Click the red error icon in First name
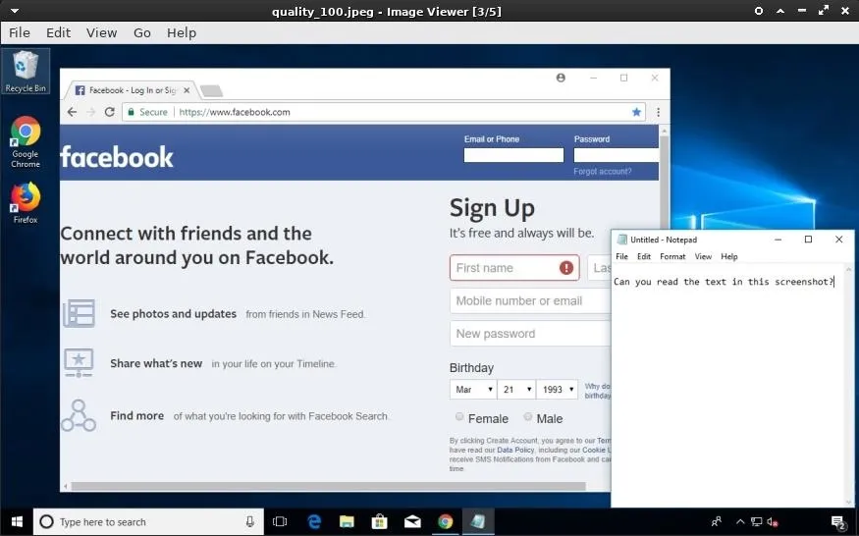The height and width of the screenshot is (536, 859). 565,267
